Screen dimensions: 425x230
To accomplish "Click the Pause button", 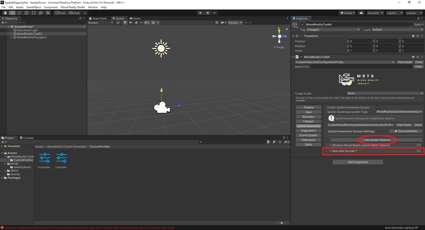I will 208,13.
